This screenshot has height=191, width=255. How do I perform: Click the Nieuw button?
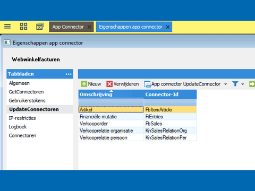91,84
